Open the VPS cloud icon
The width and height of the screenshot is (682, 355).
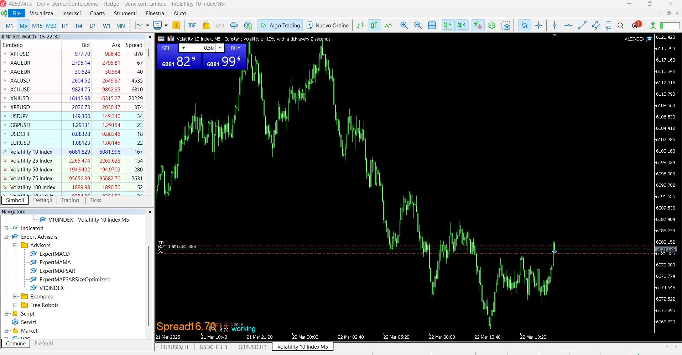[234, 26]
